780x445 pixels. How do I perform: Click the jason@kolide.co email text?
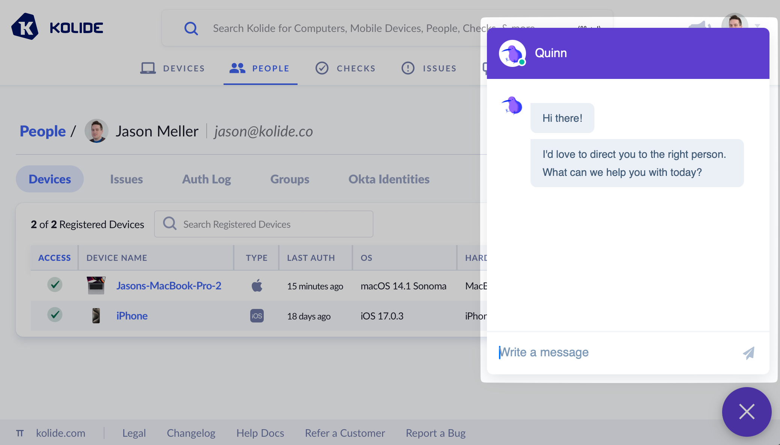pyautogui.click(x=263, y=131)
